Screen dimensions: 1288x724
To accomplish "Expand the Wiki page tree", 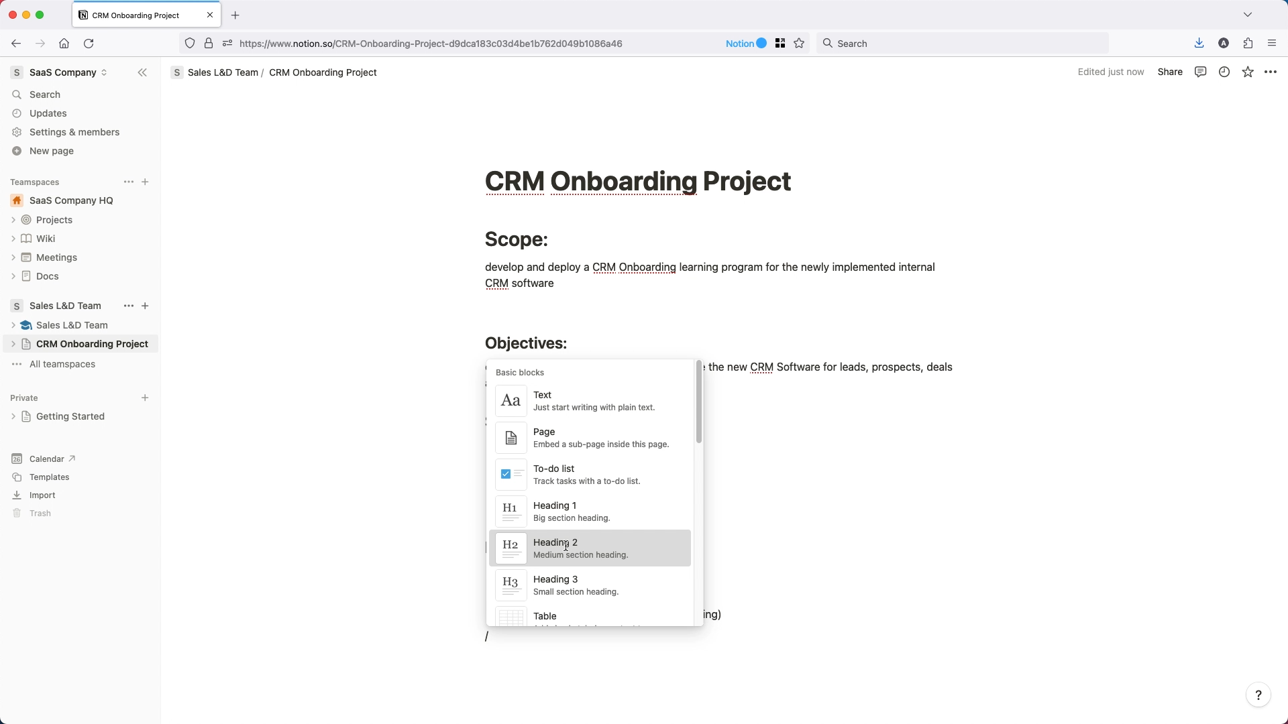I will coord(13,239).
